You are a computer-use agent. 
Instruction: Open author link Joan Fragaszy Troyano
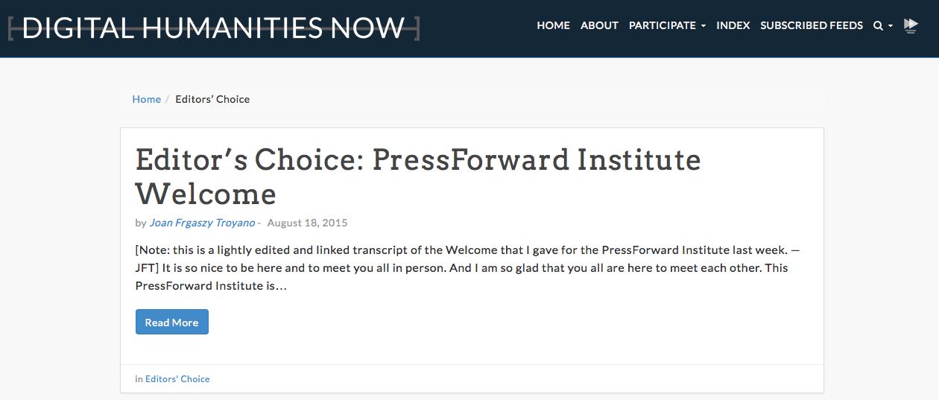pyautogui.click(x=202, y=223)
